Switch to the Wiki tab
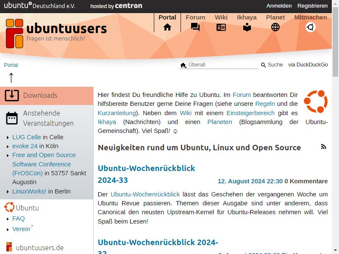Viewport: 339px width, 254px height. click(221, 17)
